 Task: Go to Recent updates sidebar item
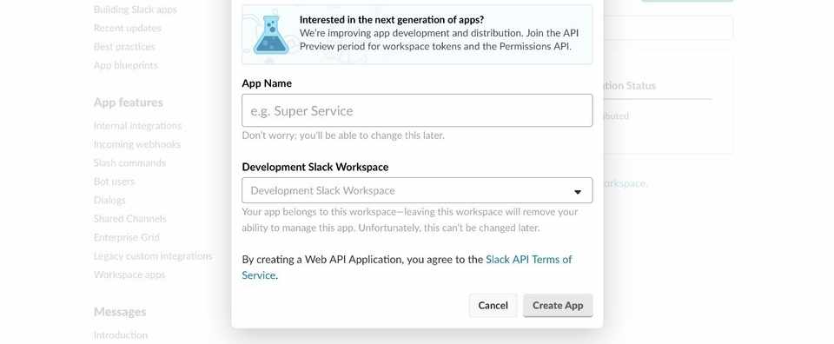(127, 28)
